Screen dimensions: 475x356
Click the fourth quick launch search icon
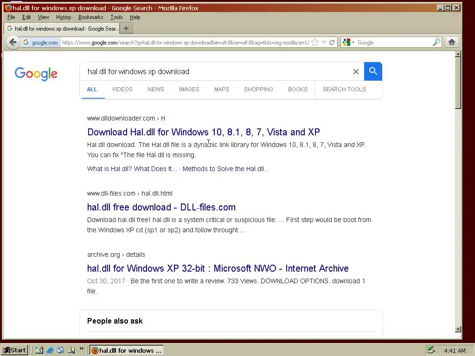pos(71,350)
